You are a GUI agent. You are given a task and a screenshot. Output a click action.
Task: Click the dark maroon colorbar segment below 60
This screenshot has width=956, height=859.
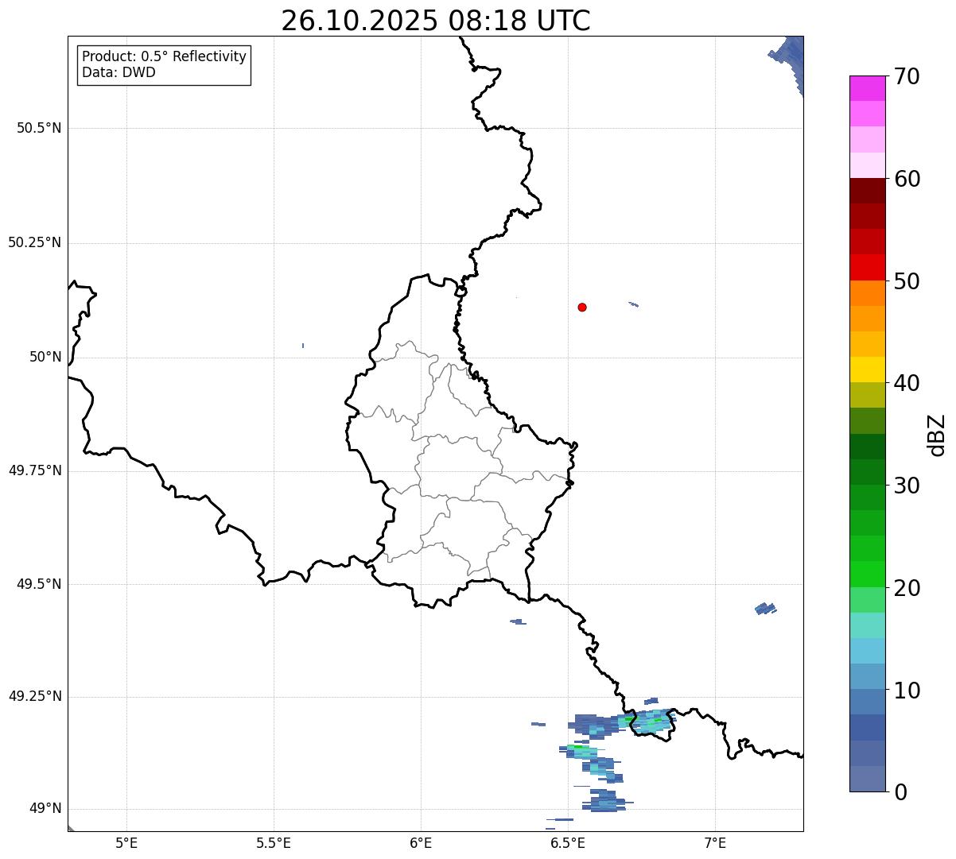[x=867, y=191]
